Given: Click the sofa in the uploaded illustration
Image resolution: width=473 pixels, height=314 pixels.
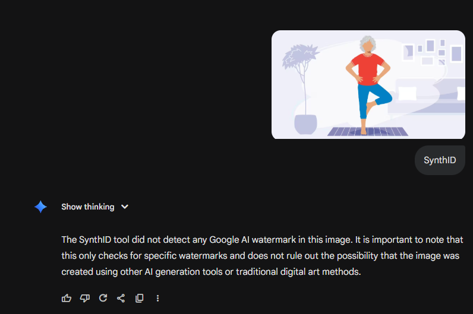Looking at the screenshot, I should [x=431, y=95].
